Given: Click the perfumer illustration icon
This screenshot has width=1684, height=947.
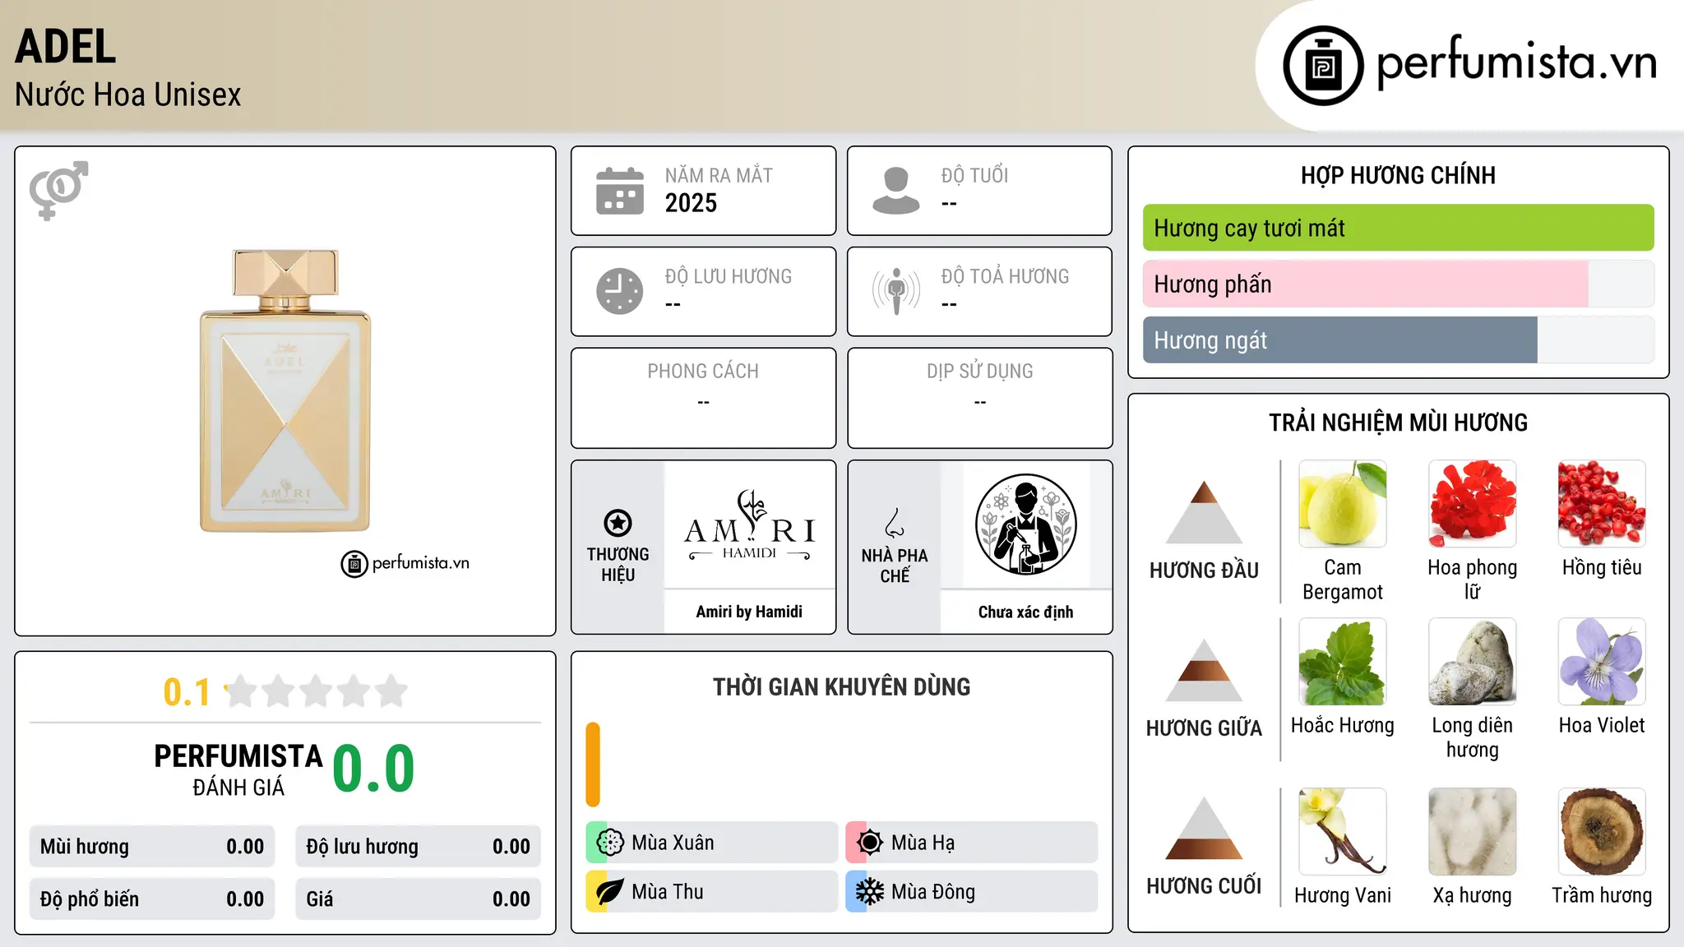Looking at the screenshot, I should click(1025, 524).
